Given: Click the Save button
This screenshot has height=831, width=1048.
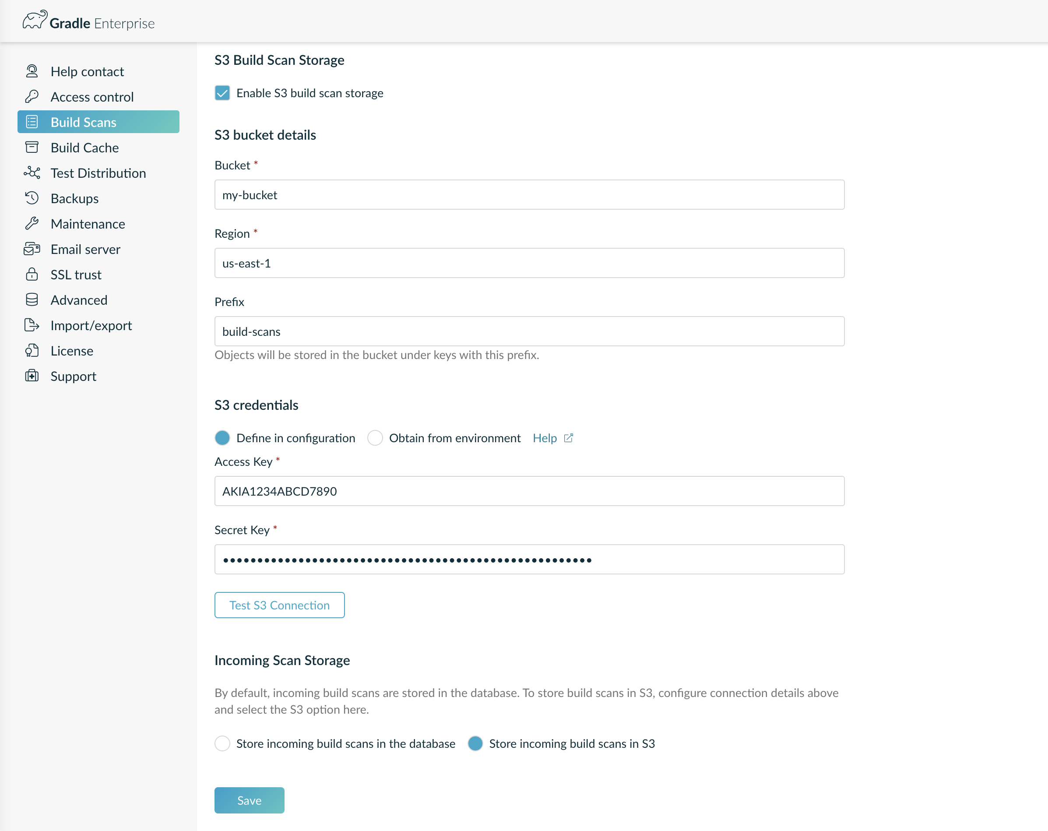Looking at the screenshot, I should coord(249,800).
